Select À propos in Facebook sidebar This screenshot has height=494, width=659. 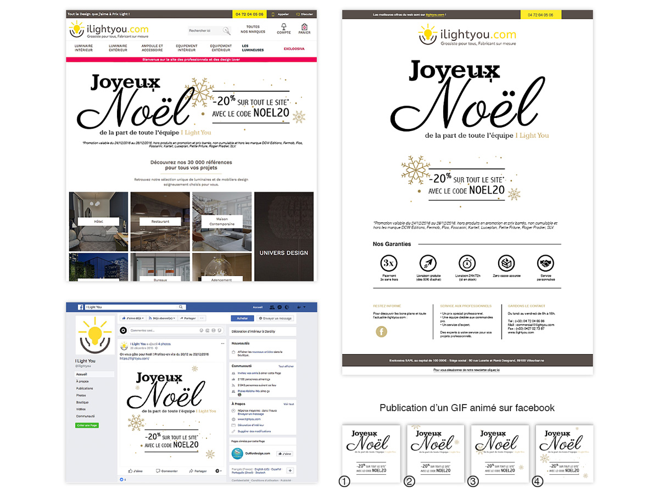[82, 381]
